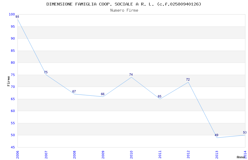Select the data label 50 for 2014
Image resolution: width=248 pixels, height=160 pixels.
[x=245, y=133]
